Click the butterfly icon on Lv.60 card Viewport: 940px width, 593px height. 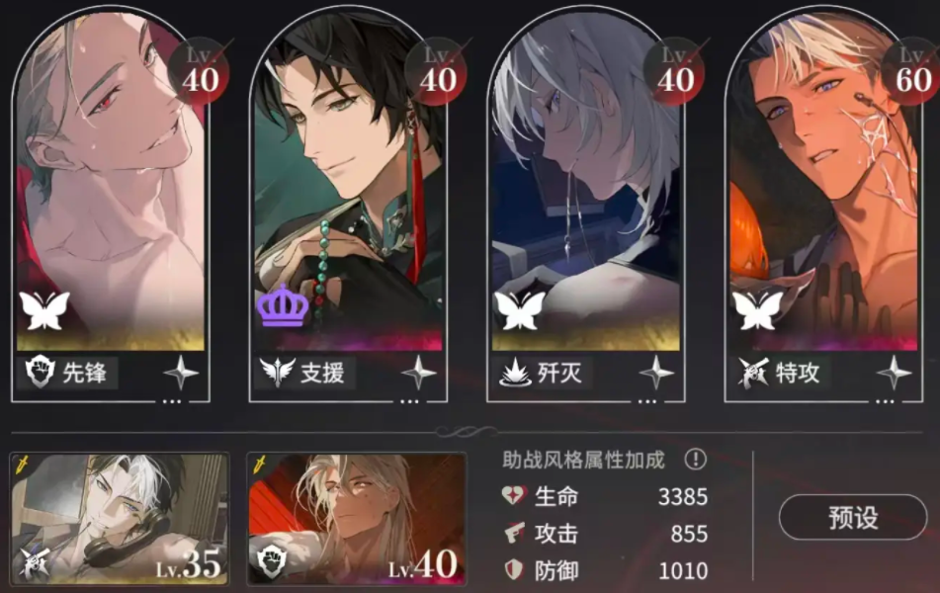pos(758,310)
